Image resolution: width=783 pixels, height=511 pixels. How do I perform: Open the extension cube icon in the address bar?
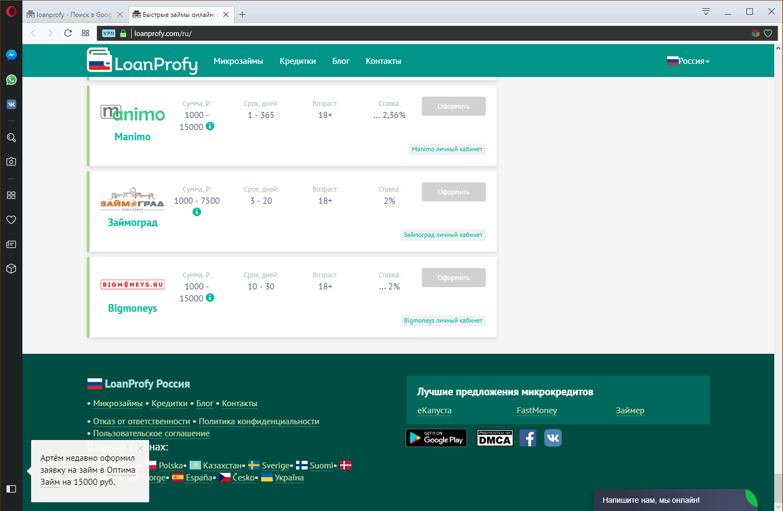[756, 33]
